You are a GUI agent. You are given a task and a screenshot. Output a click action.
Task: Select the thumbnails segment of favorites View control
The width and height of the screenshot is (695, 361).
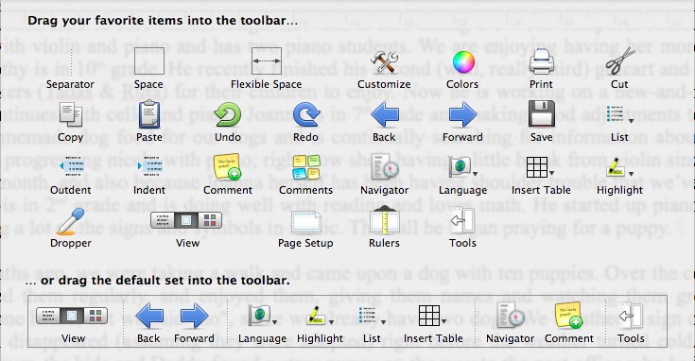click(x=210, y=219)
